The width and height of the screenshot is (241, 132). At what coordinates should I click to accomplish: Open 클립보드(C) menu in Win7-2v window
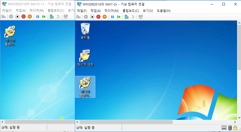click(x=131, y=11)
